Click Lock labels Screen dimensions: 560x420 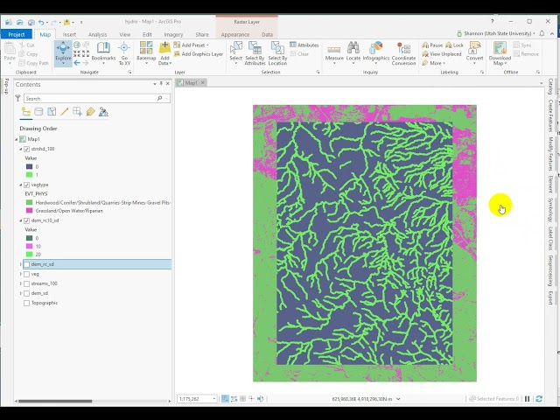point(455,45)
